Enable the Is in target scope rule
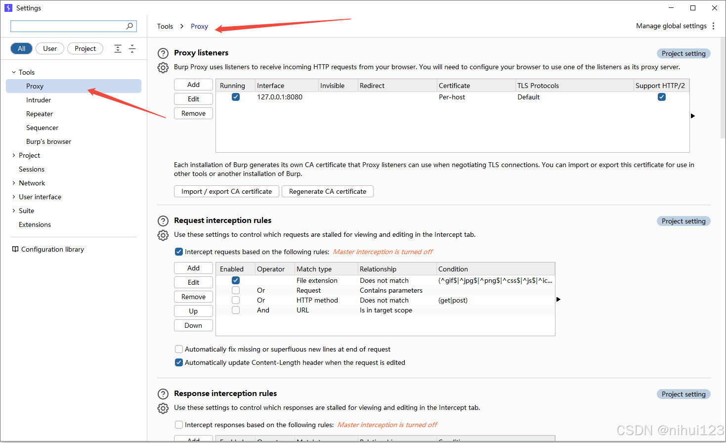This screenshot has width=726, height=443. click(236, 310)
